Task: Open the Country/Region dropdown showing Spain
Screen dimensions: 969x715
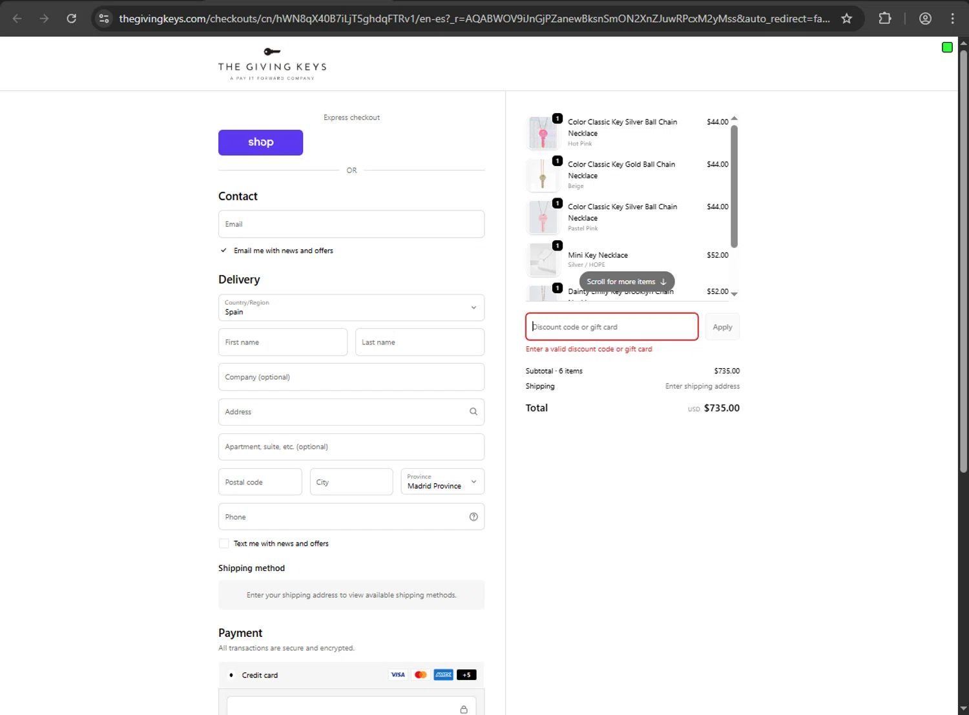Action: tap(351, 307)
